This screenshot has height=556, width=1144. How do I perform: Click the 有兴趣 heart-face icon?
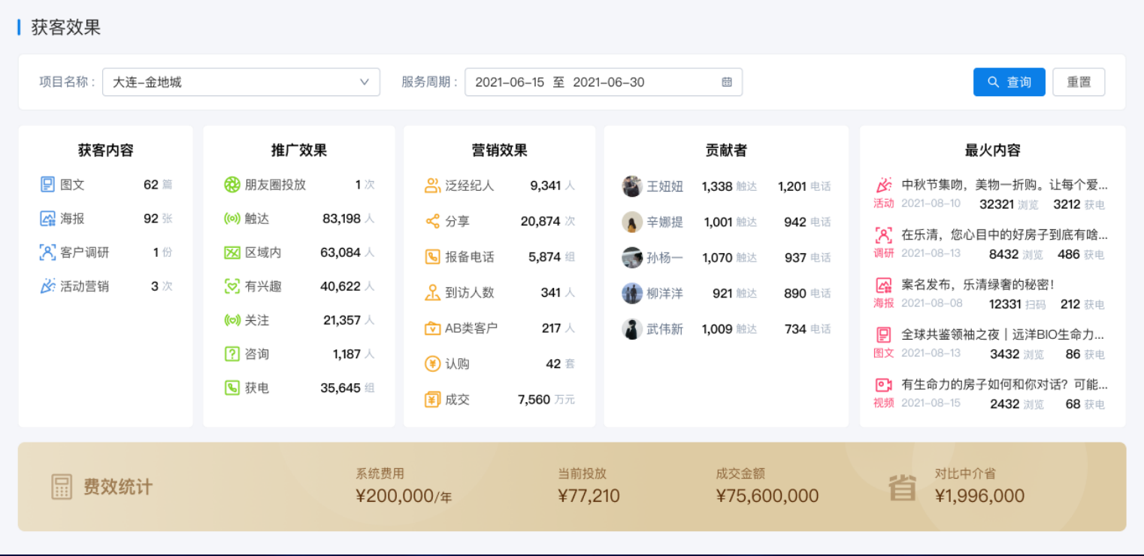point(232,286)
